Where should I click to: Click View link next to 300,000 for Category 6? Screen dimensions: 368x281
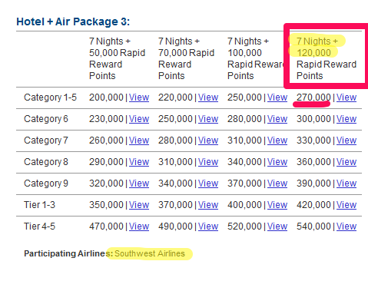(346, 119)
